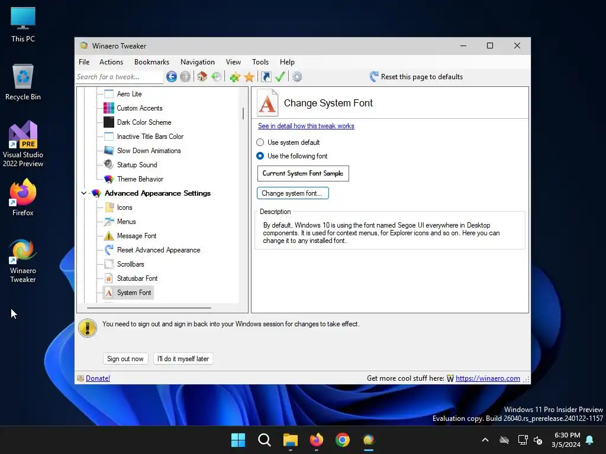
Task: Select the Firefox desktop shortcut
Action: point(23,197)
